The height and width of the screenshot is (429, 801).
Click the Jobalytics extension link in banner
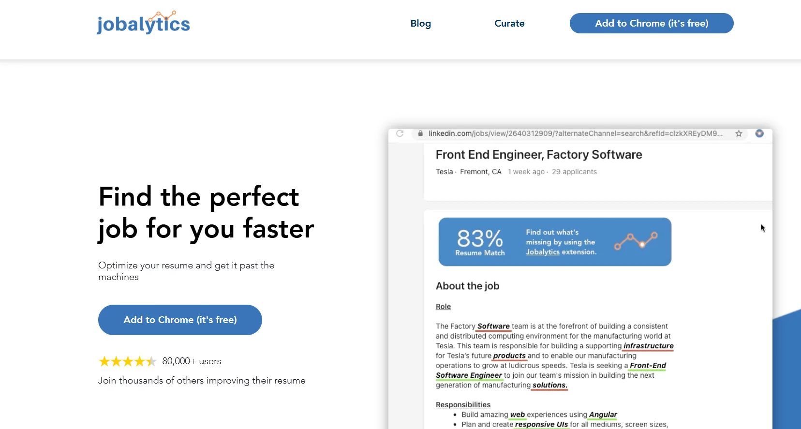(543, 252)
